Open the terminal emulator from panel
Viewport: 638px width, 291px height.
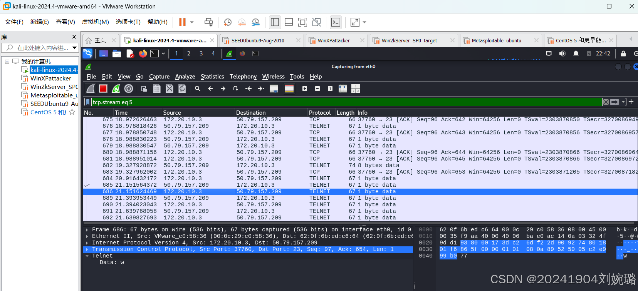coord(154,54)
